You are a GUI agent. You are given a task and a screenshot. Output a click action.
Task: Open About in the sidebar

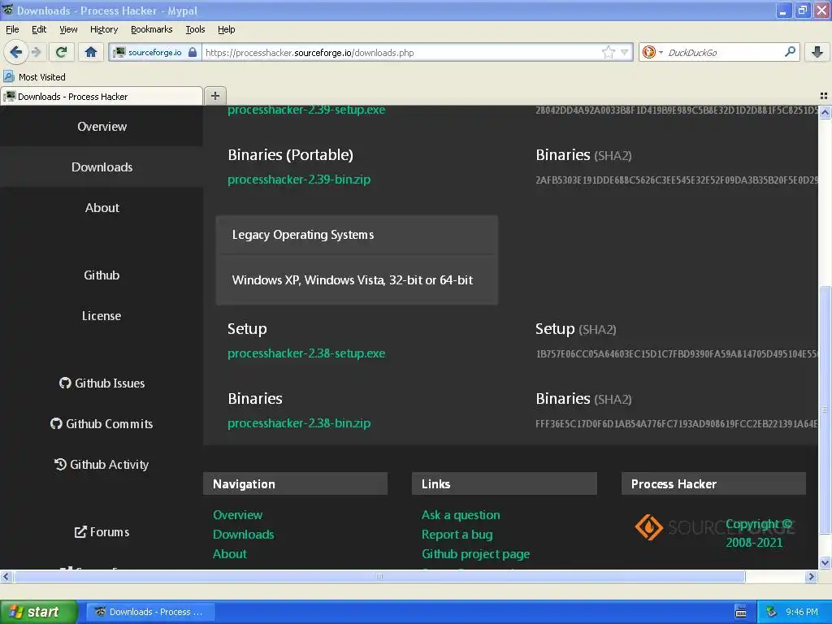click(102, 207)
